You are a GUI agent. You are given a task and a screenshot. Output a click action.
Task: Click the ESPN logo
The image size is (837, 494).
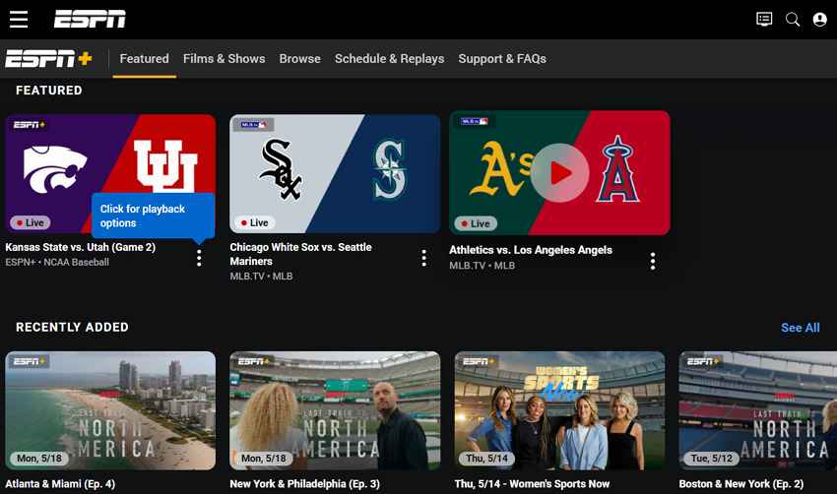90,20
